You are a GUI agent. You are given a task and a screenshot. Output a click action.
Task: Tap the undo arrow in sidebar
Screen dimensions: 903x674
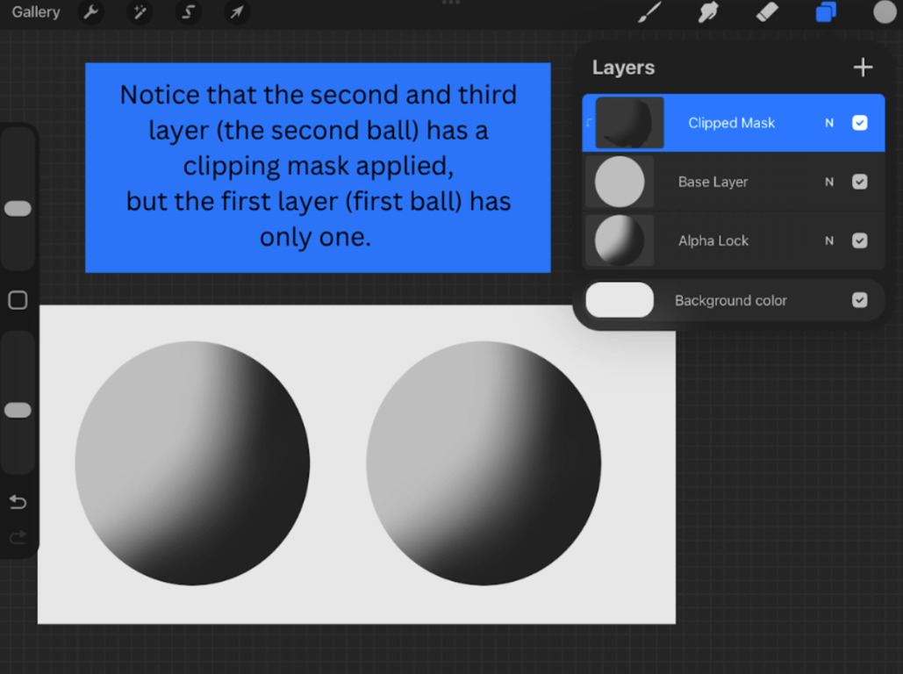pos(18,502)
